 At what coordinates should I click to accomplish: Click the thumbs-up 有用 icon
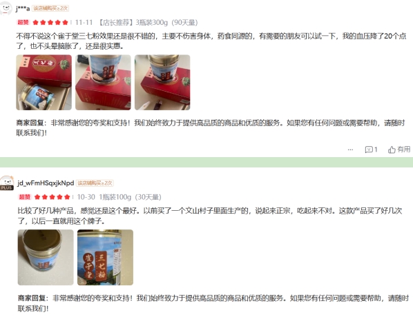[392, 150]
